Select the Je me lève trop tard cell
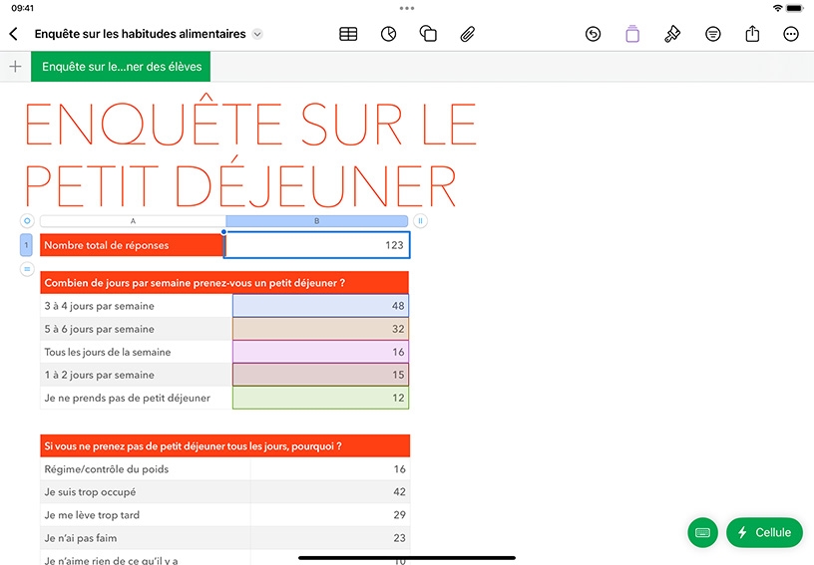 coord(146,515)
